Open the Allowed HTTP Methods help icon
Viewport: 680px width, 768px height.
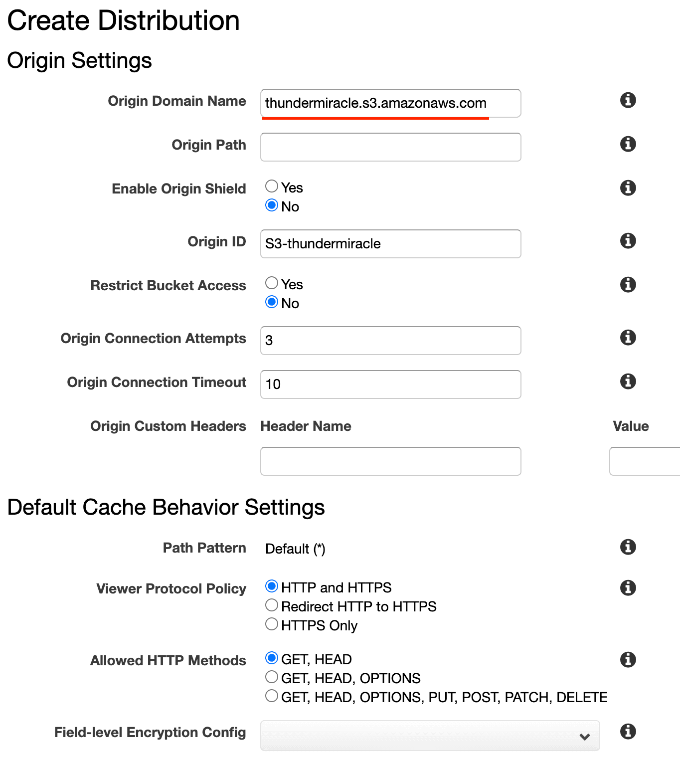(x=628, y=660)
